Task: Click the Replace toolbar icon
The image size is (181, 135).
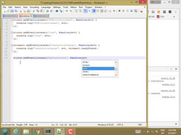Action: (x=61, y=11)
